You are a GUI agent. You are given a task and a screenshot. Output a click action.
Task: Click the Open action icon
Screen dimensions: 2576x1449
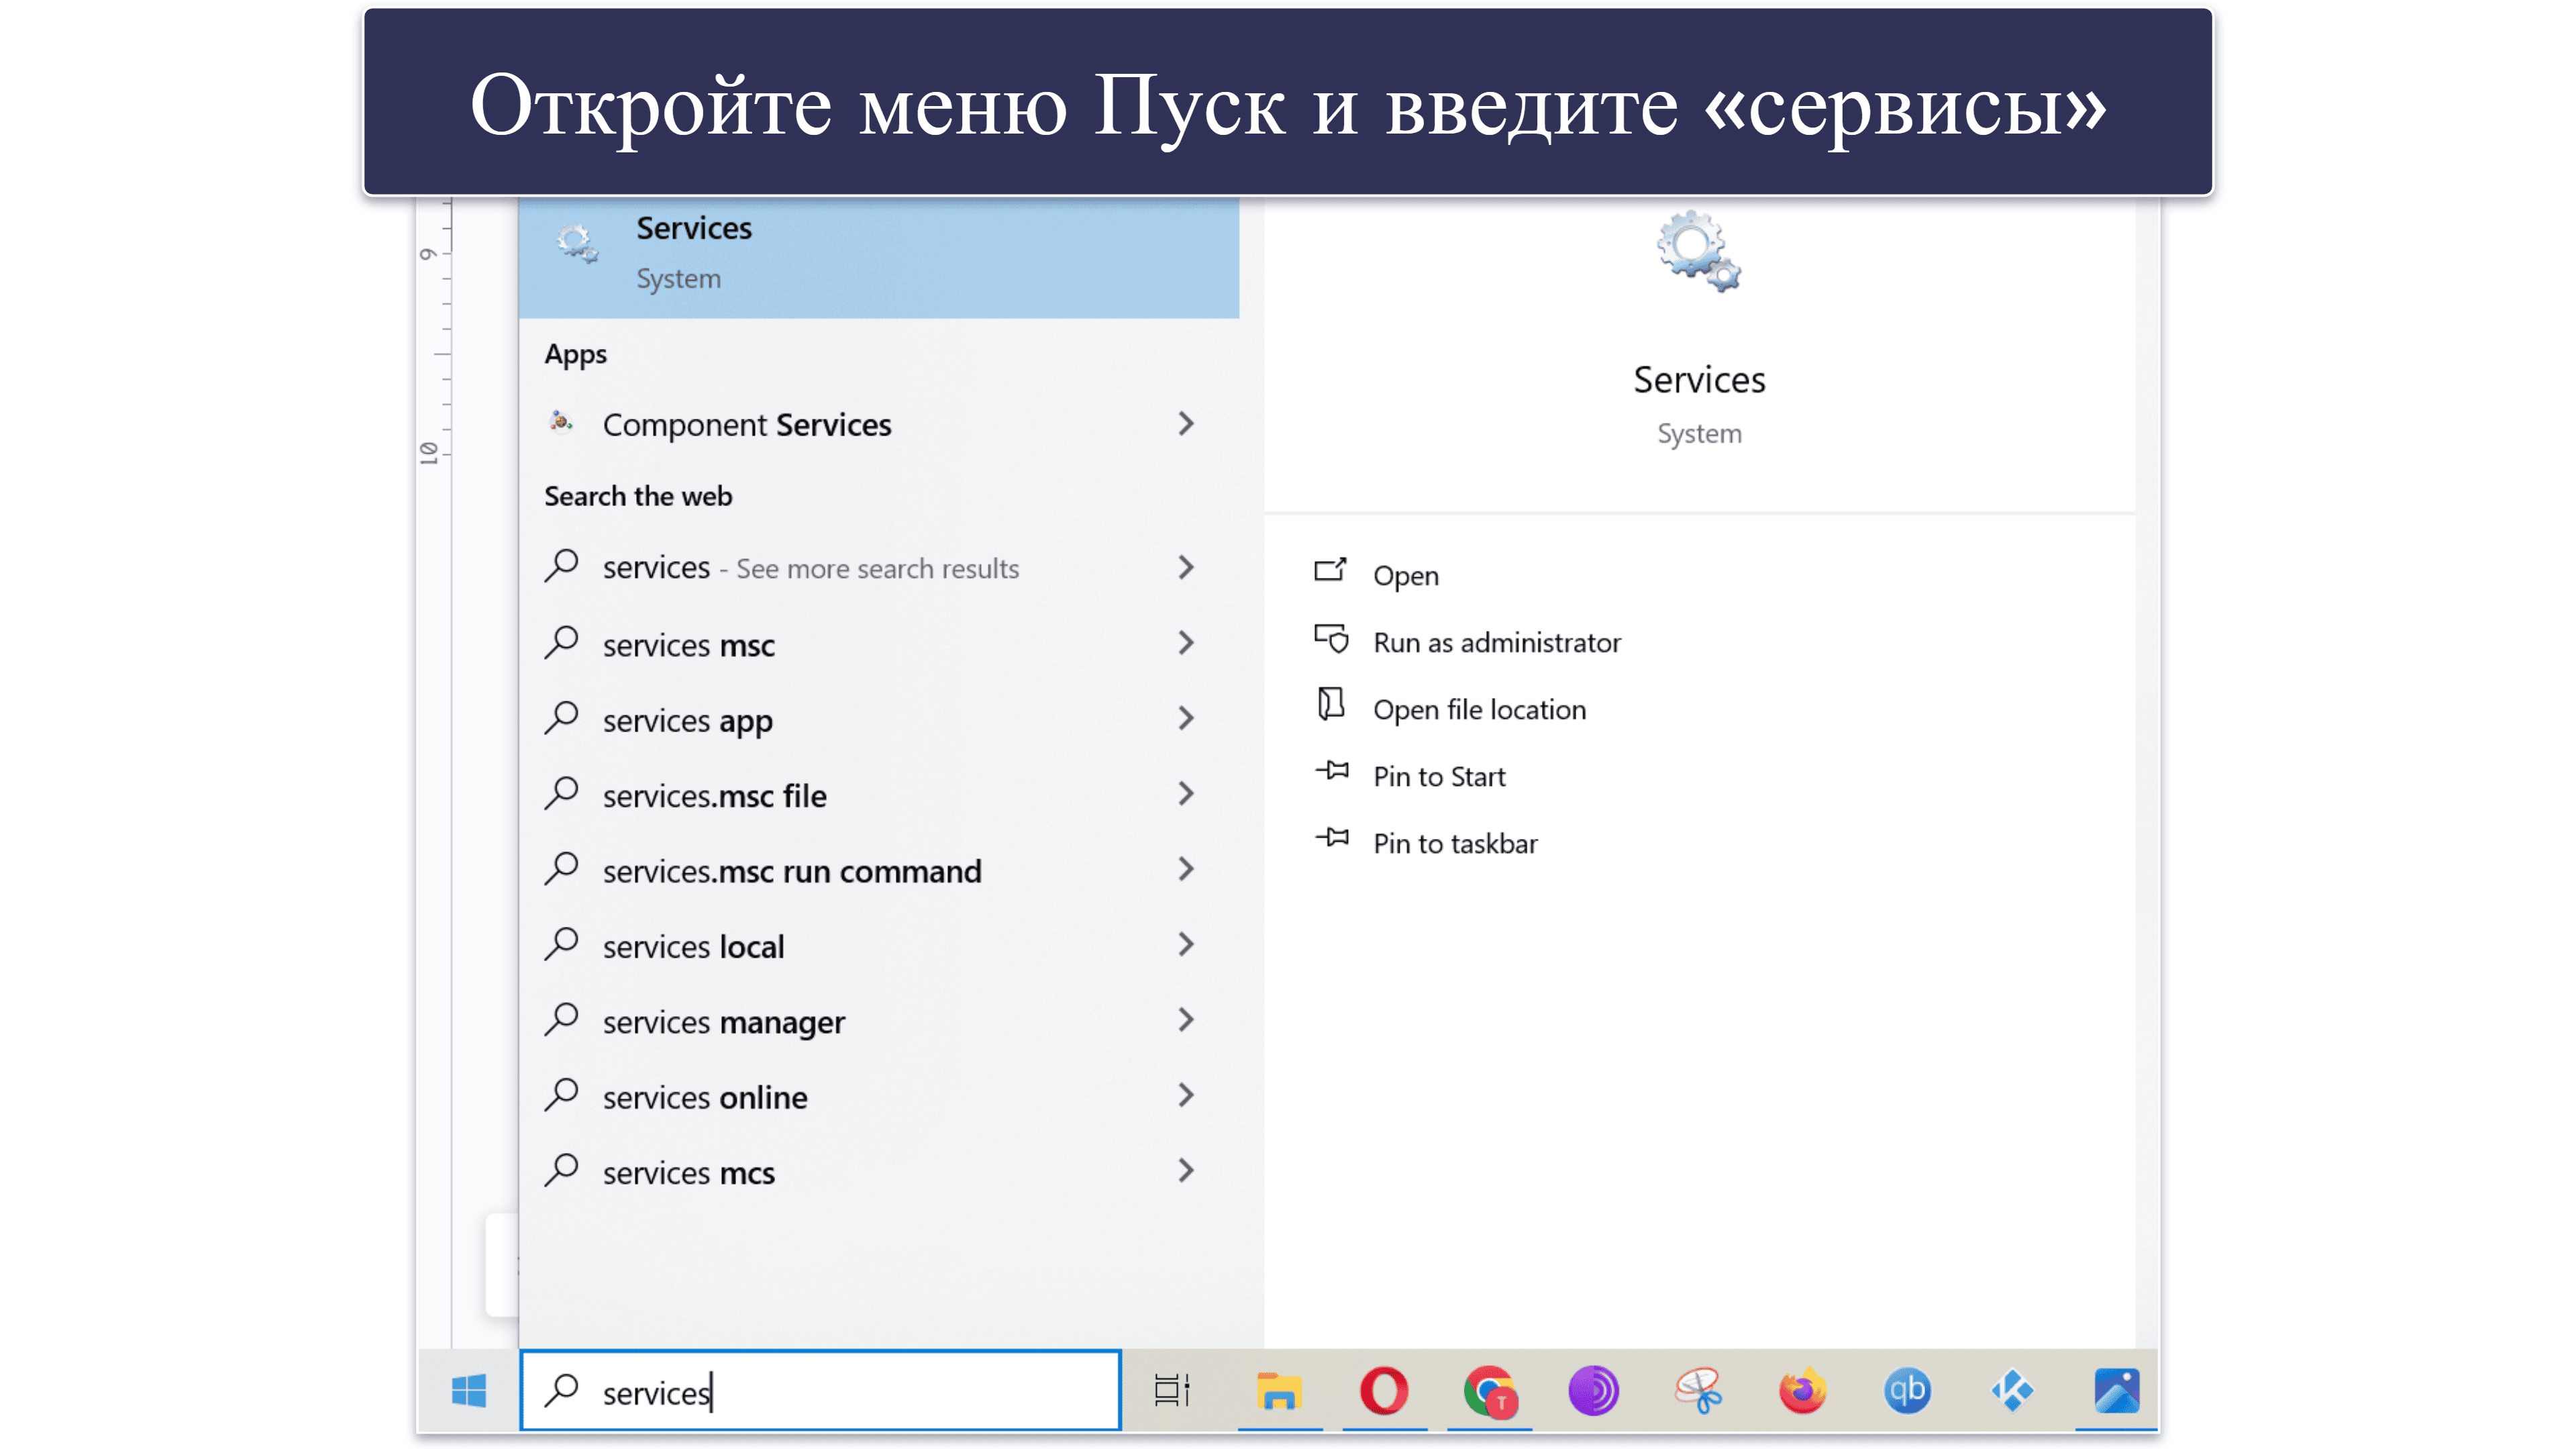pyautogui.click(x=1331, y=571)
